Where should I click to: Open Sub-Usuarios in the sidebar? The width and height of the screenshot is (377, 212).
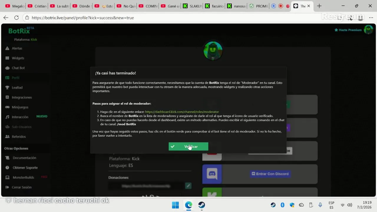(22, 127)
